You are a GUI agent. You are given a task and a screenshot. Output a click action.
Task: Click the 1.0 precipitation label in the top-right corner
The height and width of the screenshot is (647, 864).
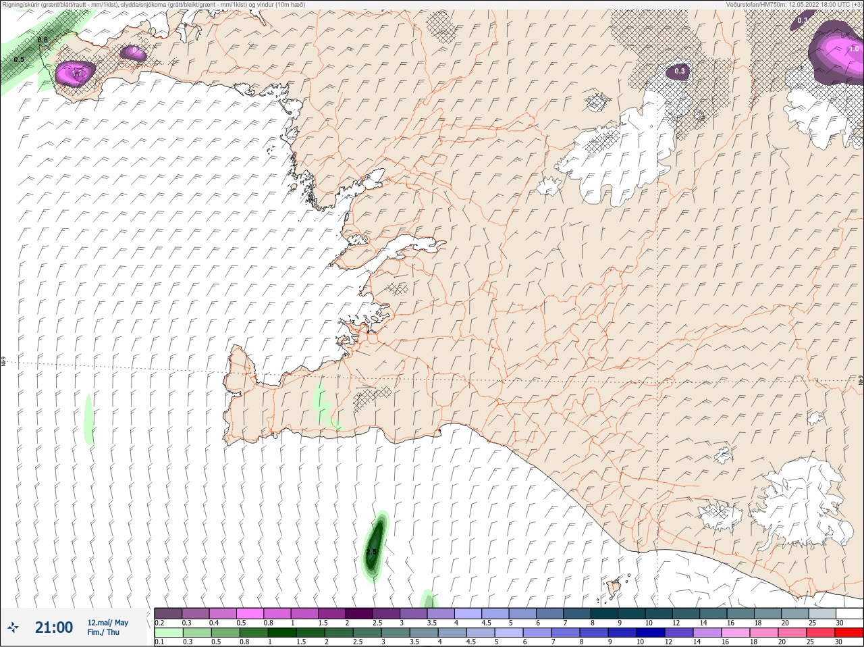point(854,49)
